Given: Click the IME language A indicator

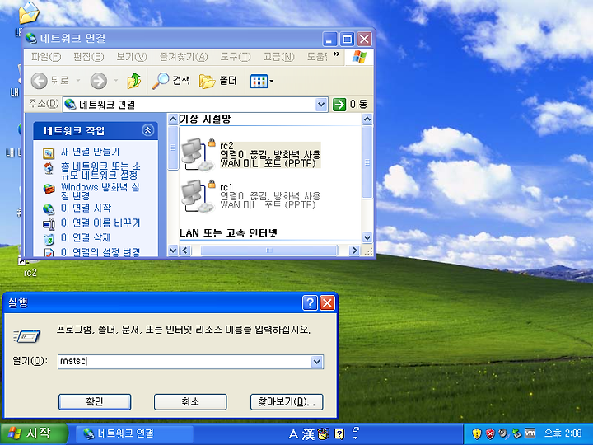Looking at the screenshot, I should [x=293, y=434].
